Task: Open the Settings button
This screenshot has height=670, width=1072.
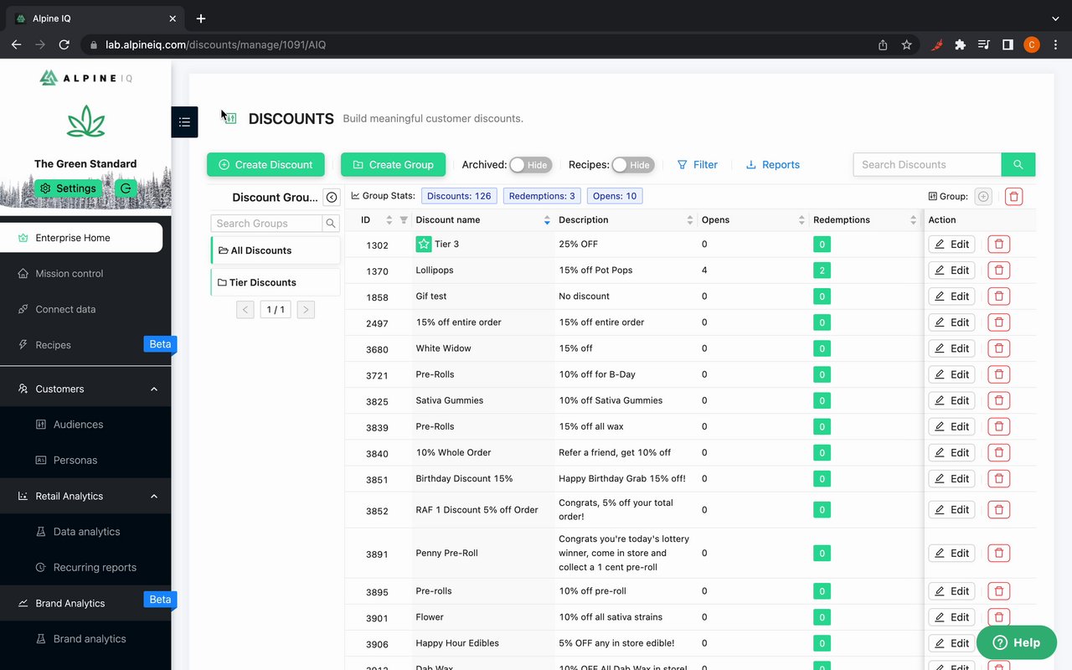Action: click(68, 188)
